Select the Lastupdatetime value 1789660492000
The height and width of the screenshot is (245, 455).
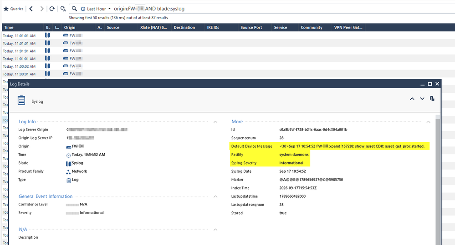click(292, 196)
